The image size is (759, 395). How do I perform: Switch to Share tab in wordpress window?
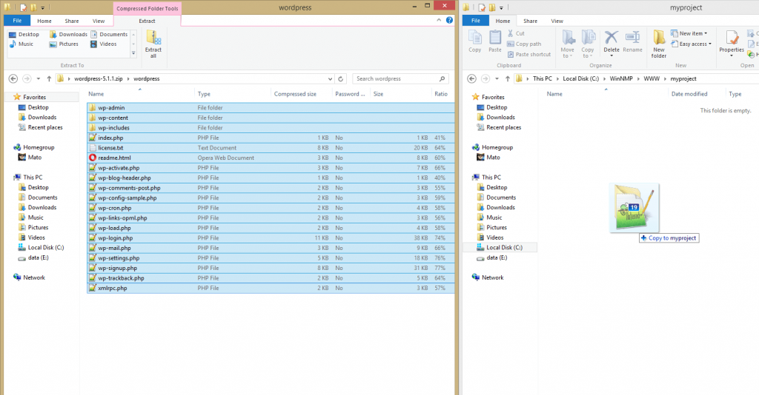coord(72,21)
